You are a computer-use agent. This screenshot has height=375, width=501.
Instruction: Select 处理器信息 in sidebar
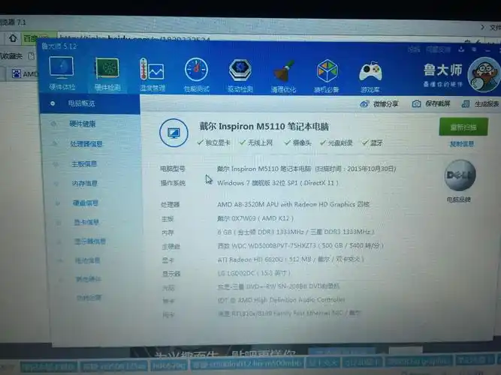coord(86,143)
